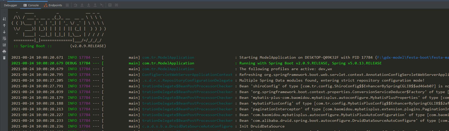The width and height of the screenshot is (449, 131).
Task: Click the Evaluate Expression calculator icon
Action: coord(110,5)
